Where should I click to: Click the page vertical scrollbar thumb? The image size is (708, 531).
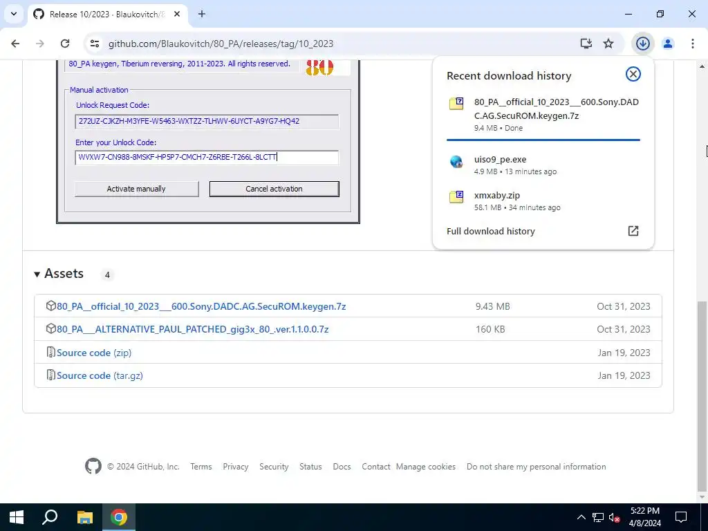[701, 396]
